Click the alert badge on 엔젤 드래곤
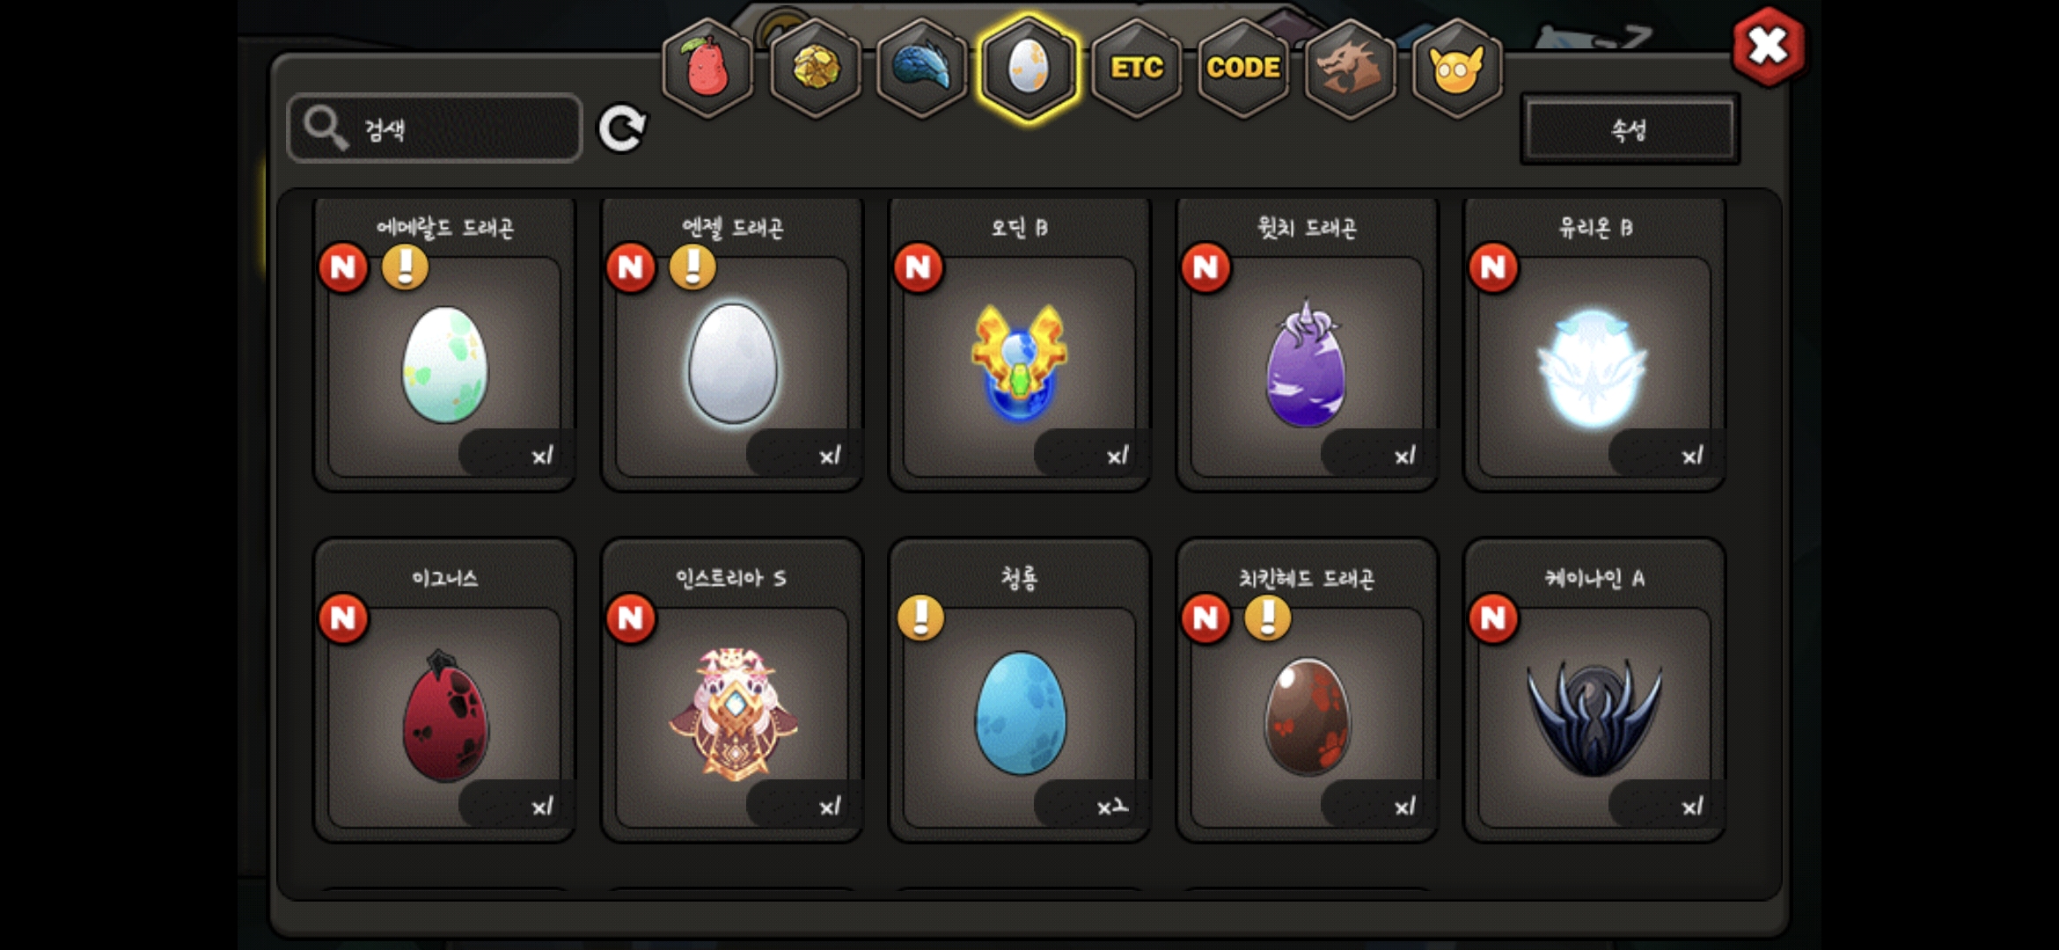The width and height of the screenshot is (2059, 950). 692,267
